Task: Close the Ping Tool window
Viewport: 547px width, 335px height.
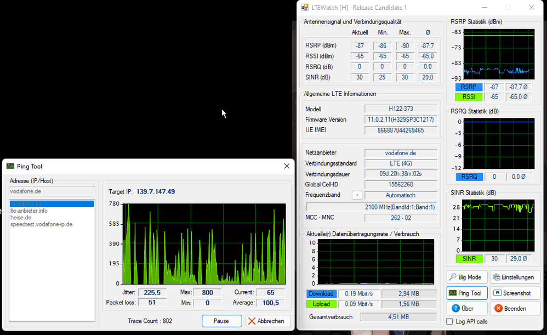Action: (x=287, y=166)
